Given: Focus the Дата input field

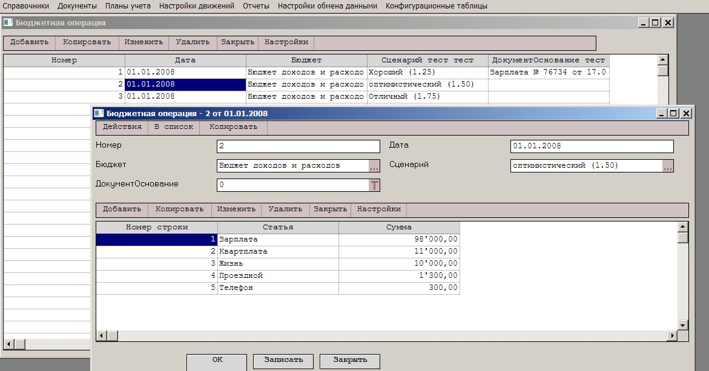Looking at the screenshot, I should pyautogui.click(x=592, y=146).
